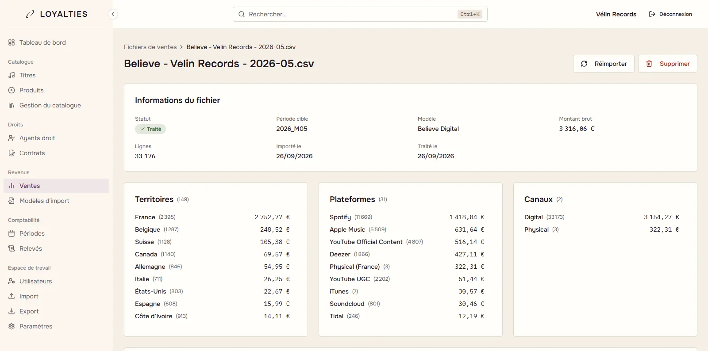Click the Believe Digital model value

438,129
